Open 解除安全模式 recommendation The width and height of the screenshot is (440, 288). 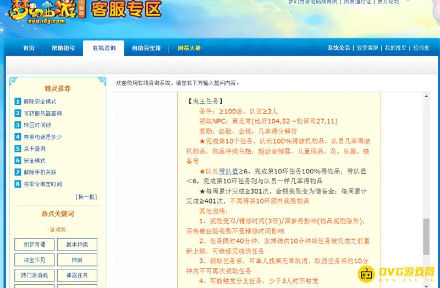(40, 101)
